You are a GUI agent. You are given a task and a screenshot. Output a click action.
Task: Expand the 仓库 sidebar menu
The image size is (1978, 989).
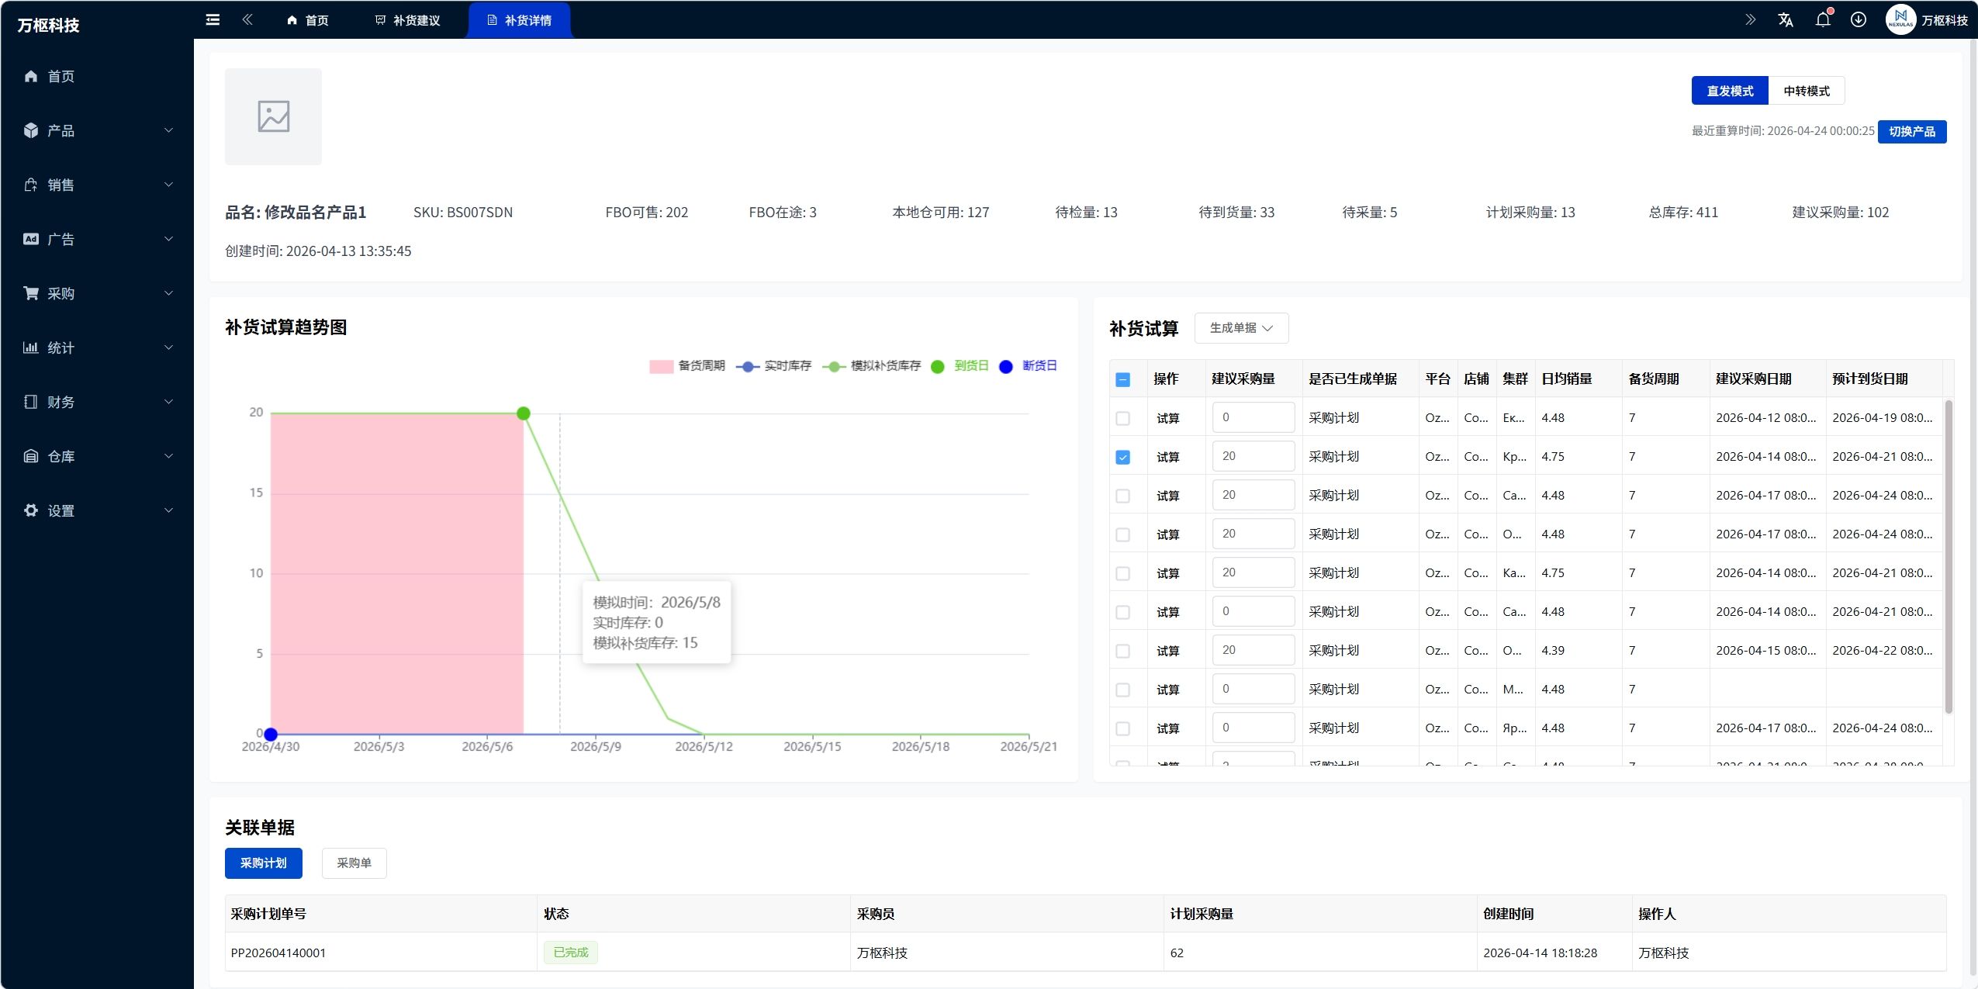97,456
